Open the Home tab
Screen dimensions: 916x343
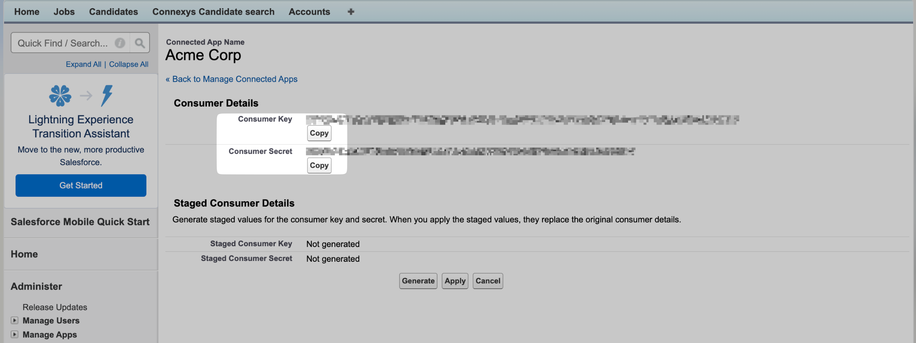tap(27, 11)
